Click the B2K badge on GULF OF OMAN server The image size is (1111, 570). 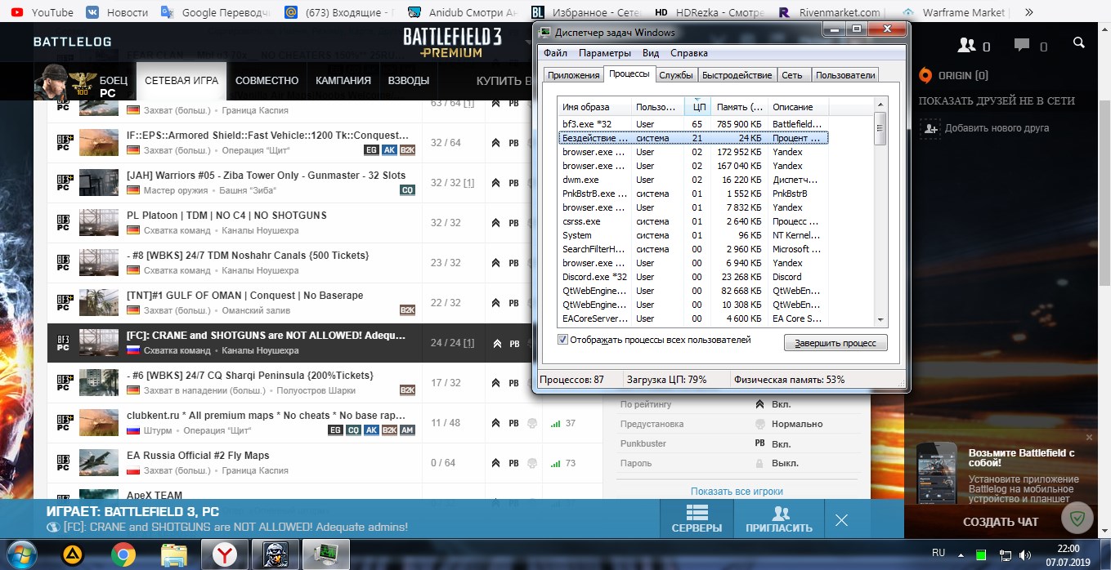[407, 310]
